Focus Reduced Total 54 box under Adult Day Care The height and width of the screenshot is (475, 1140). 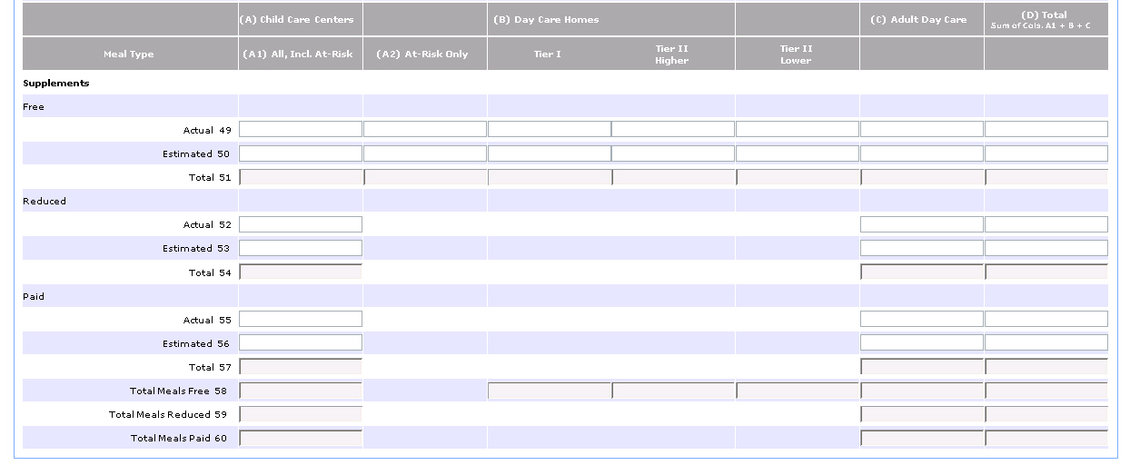922,272
